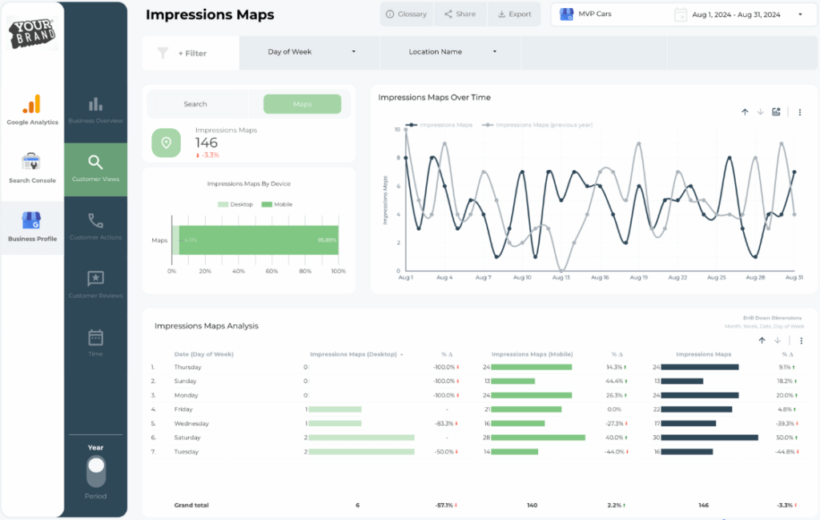Viewport: 820px width, 520px height.
Task: Switch to the Maps toggle
Action: click(x=302, y=103)
